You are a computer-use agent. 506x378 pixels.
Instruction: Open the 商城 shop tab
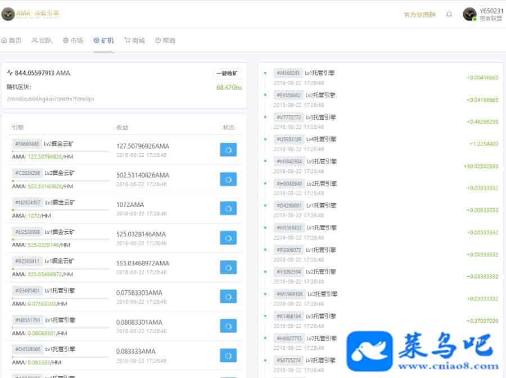pyautogui.click(x=134, y=40)
